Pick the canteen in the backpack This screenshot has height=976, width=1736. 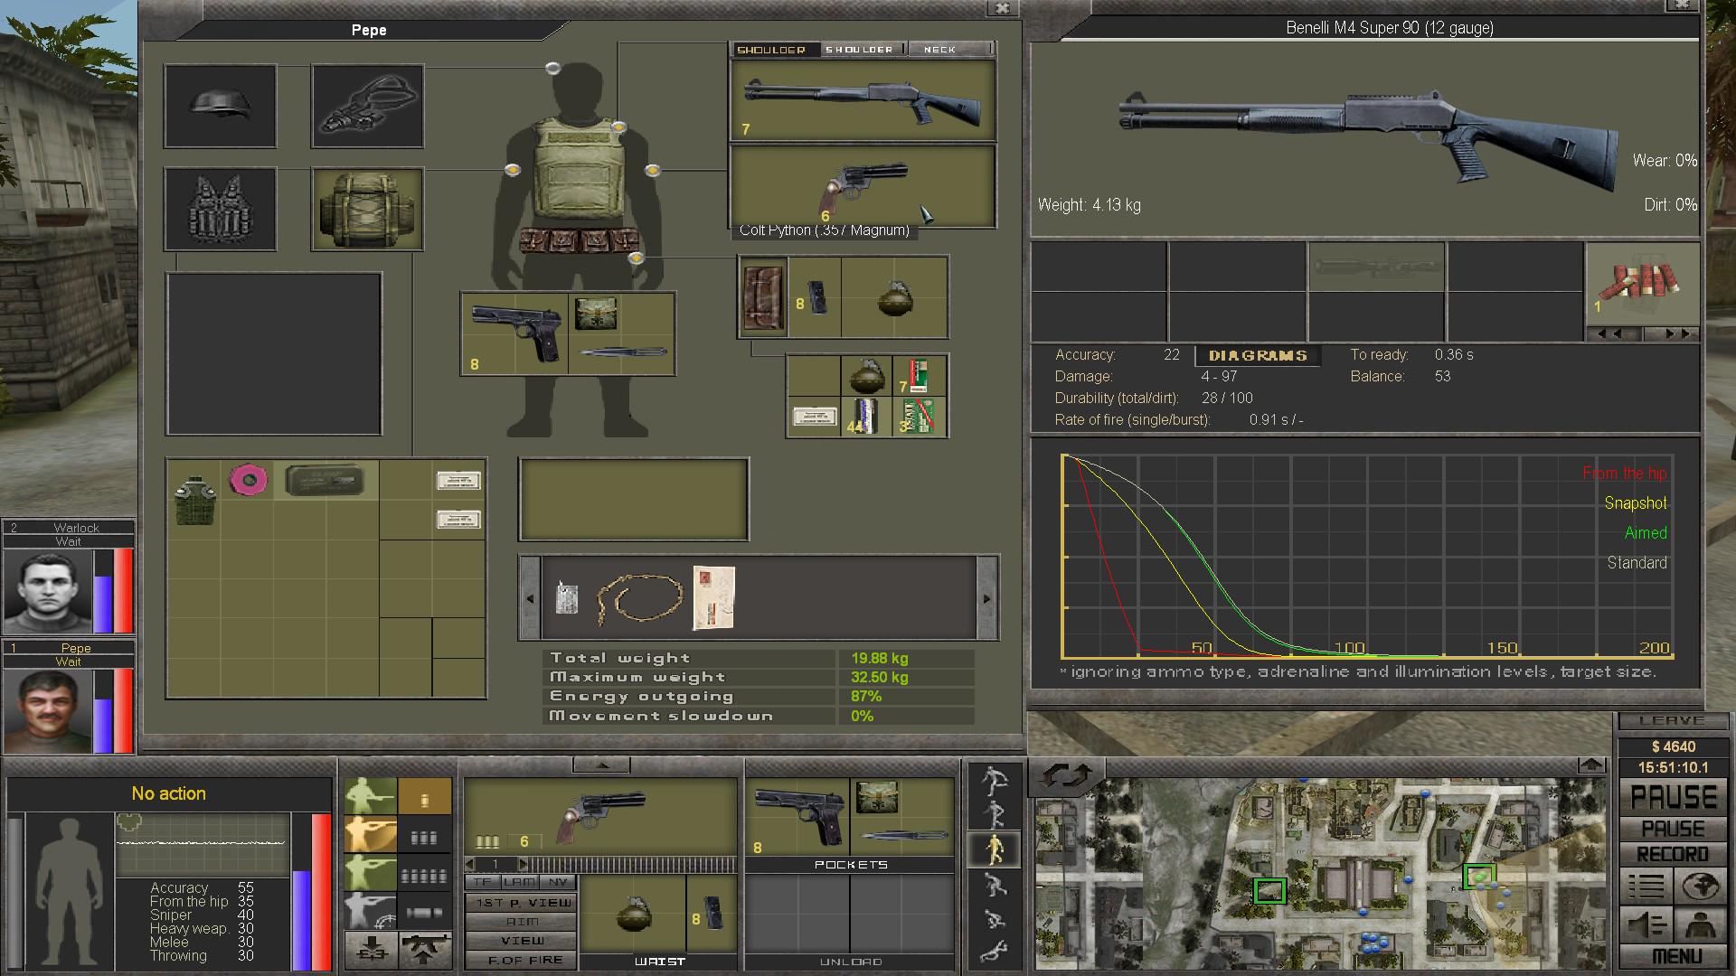tap(194, 500)
